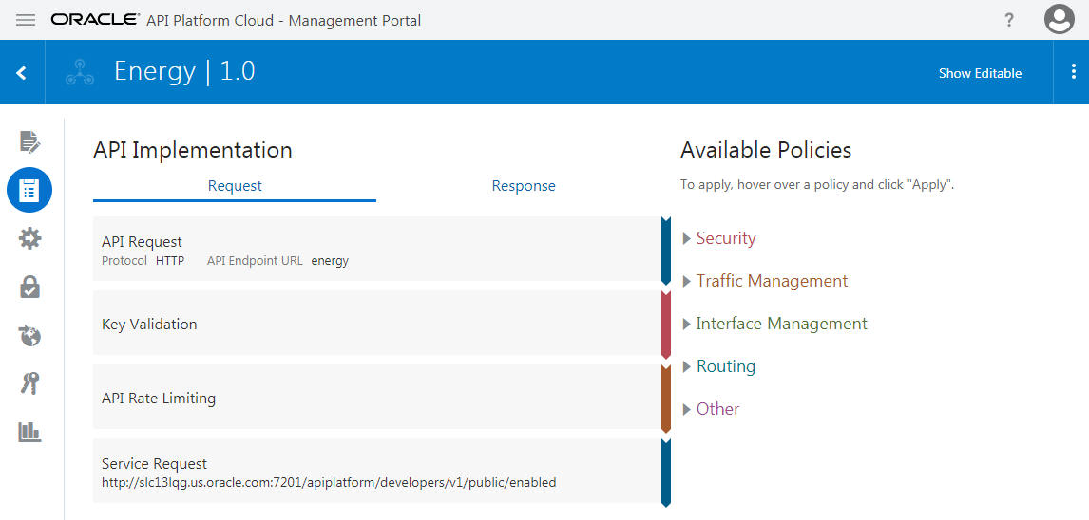The image size is (1089, 520).
Task: Click the red marker beside Key Validation
Action: pyautogui.click(x=666, y=325)
